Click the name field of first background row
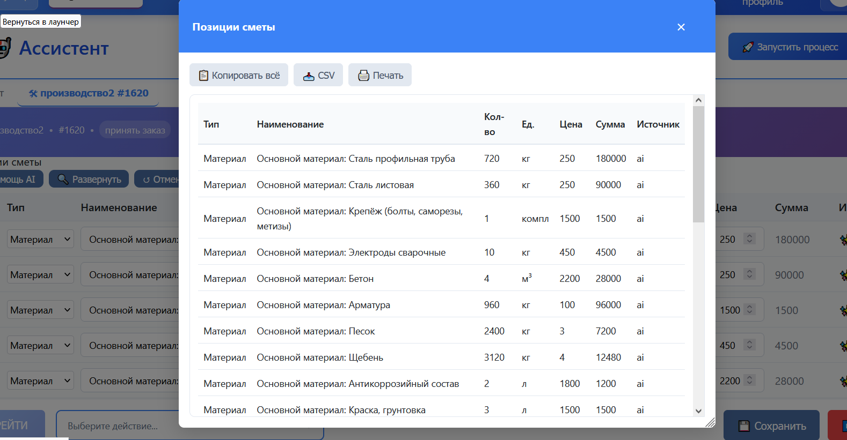This screenshot has width=847, height=440. click(130, 239)
